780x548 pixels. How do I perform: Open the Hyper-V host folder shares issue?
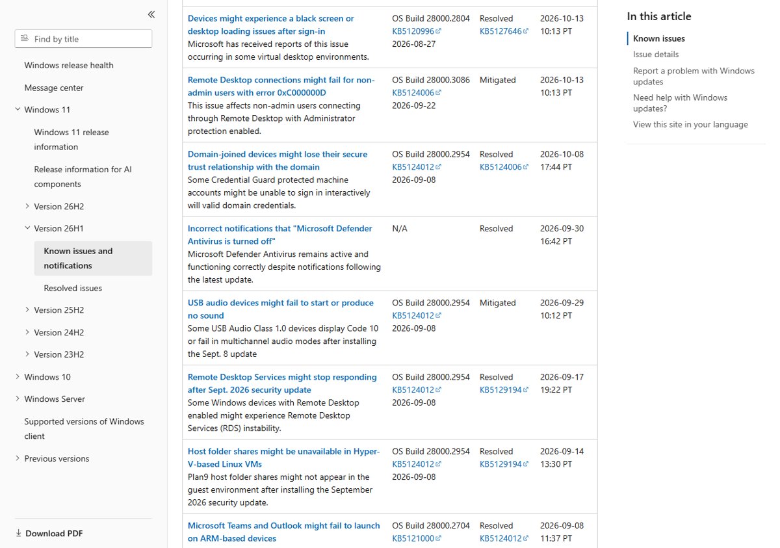tap(284, 458)
